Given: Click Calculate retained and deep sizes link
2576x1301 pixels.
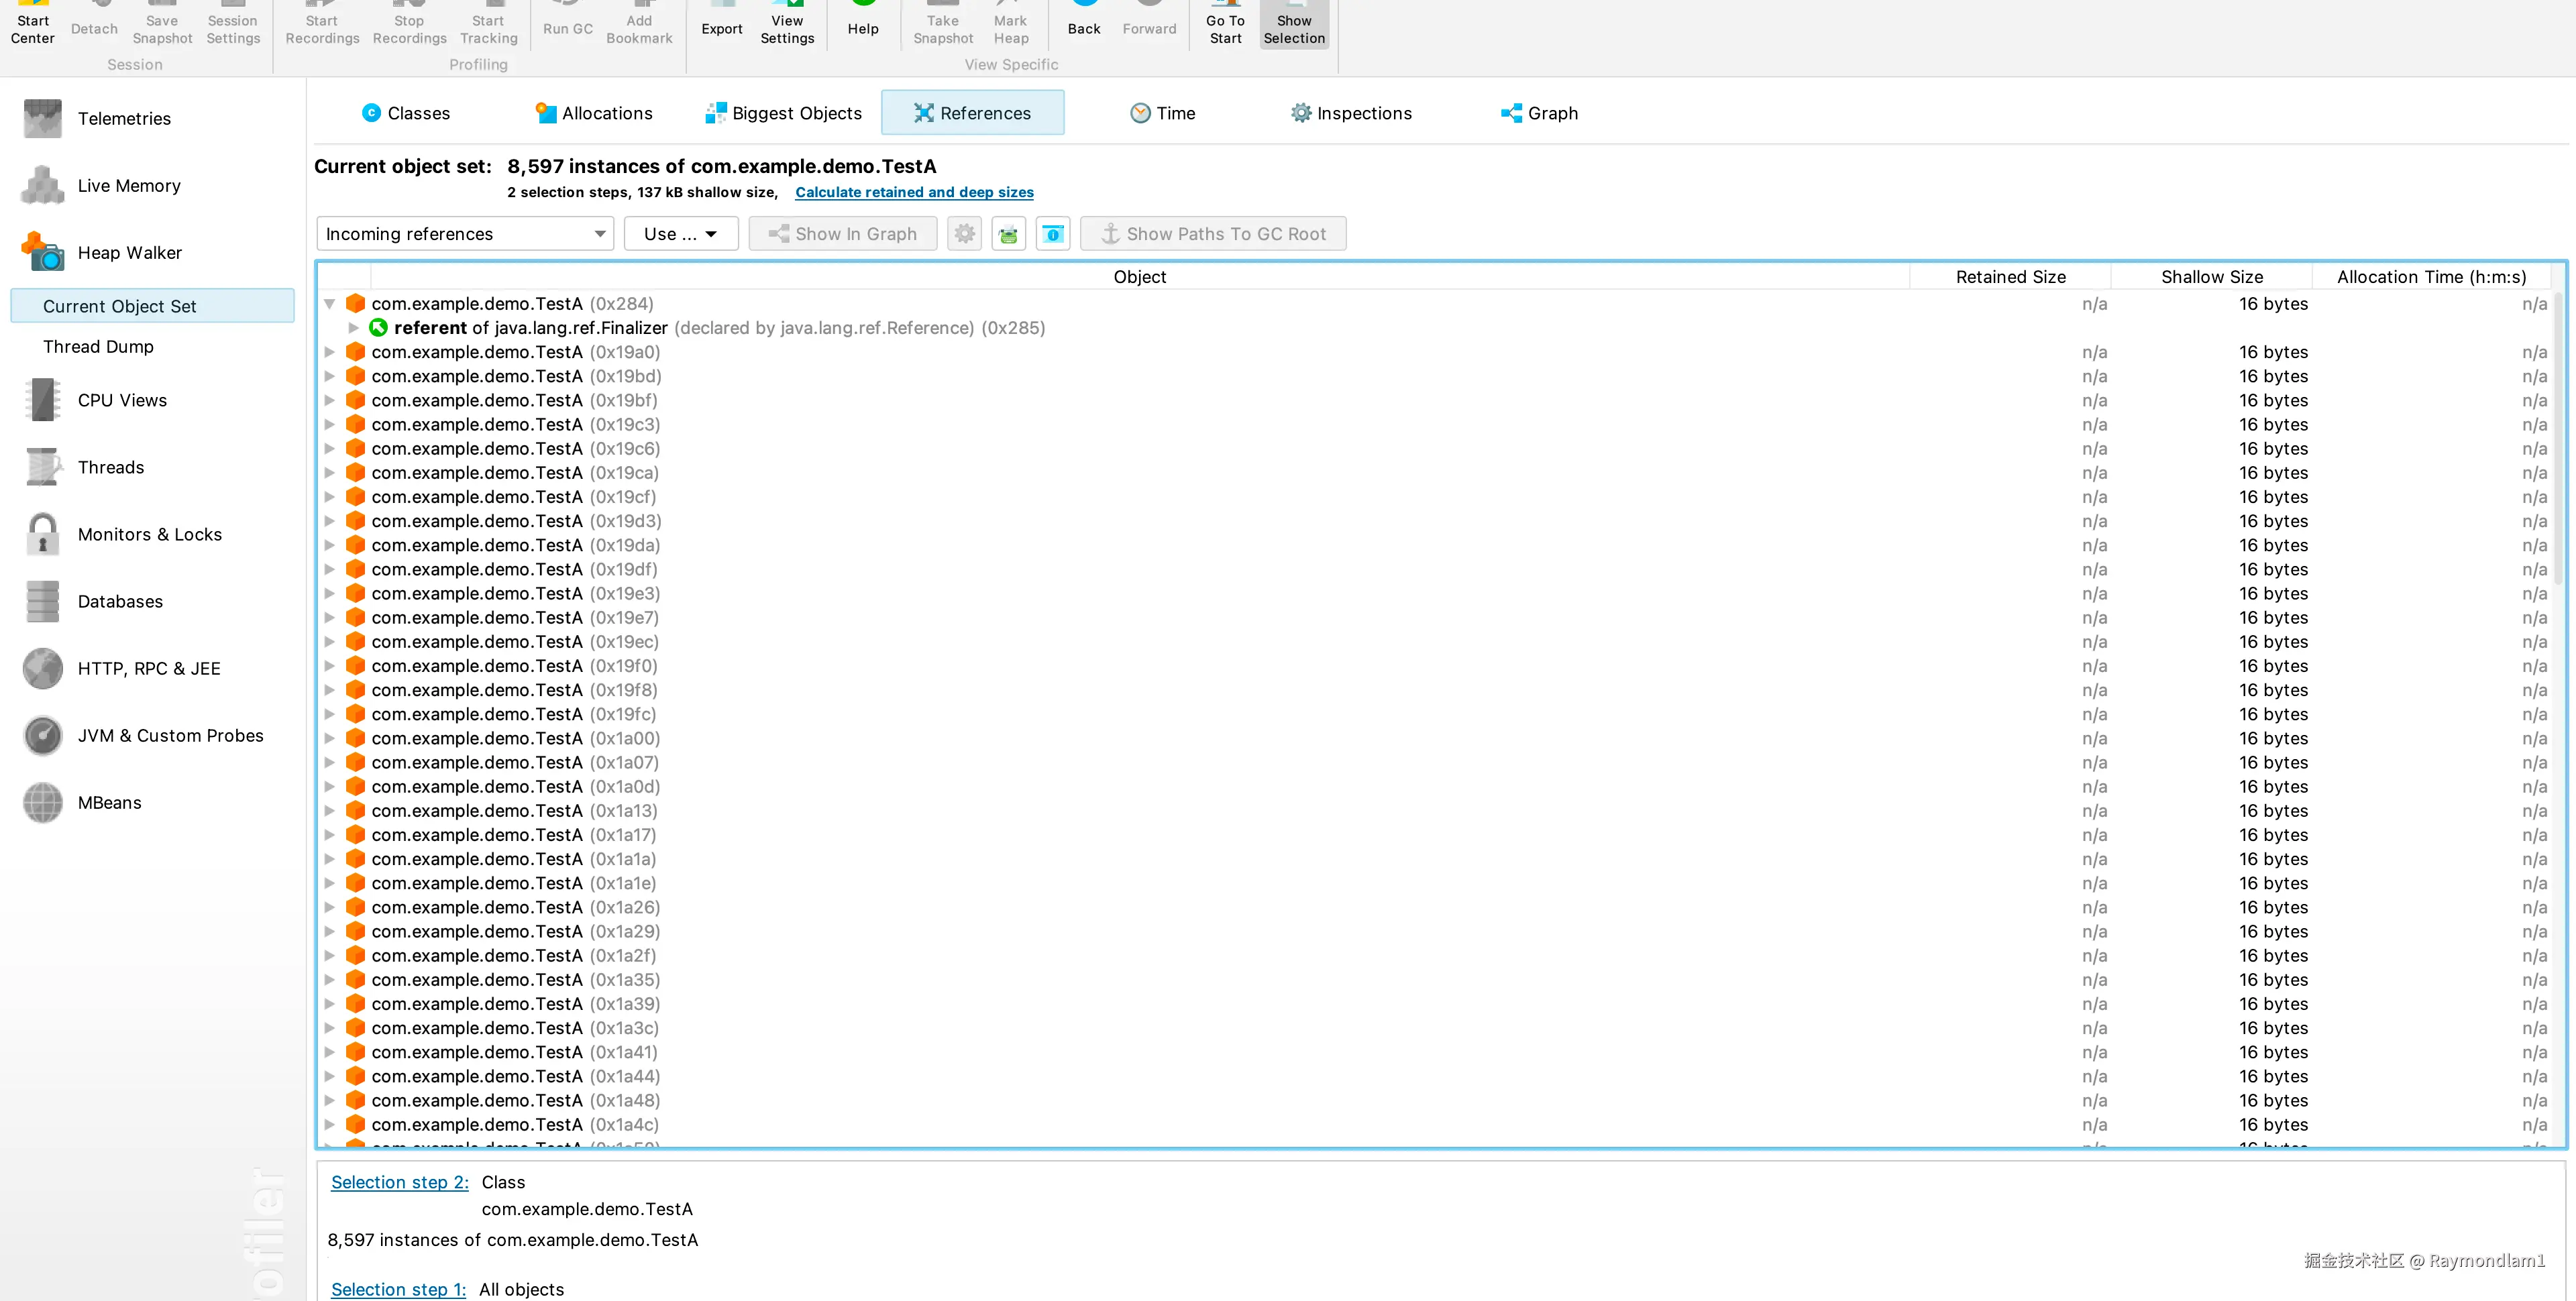Looking at the screenshot, I should pos(914,192).
